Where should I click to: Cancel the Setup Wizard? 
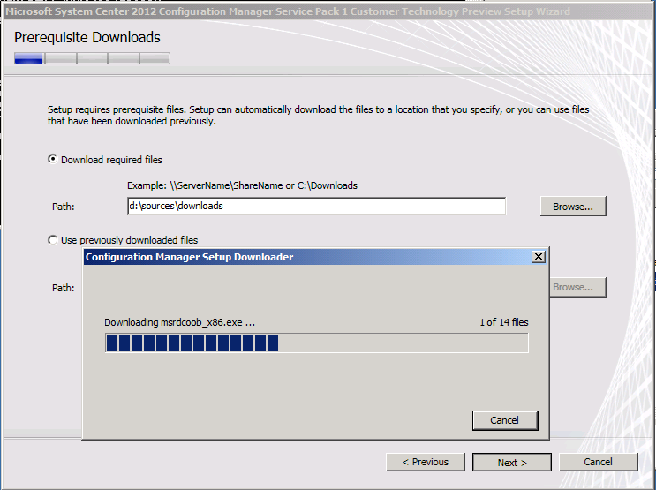pos(598,462)
